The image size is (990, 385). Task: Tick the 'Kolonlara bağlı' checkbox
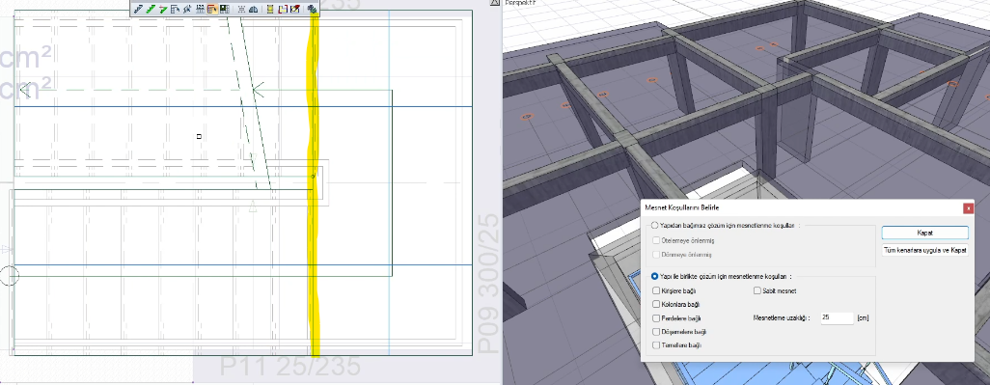pyautogui.click(x=657, y=304)
